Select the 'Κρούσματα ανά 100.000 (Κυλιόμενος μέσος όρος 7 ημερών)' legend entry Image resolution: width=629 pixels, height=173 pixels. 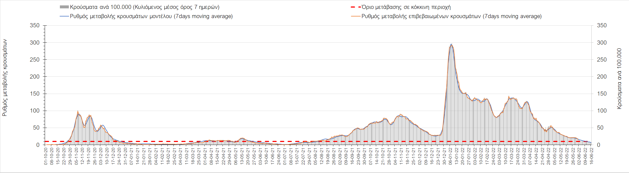[x=144, y=7]
